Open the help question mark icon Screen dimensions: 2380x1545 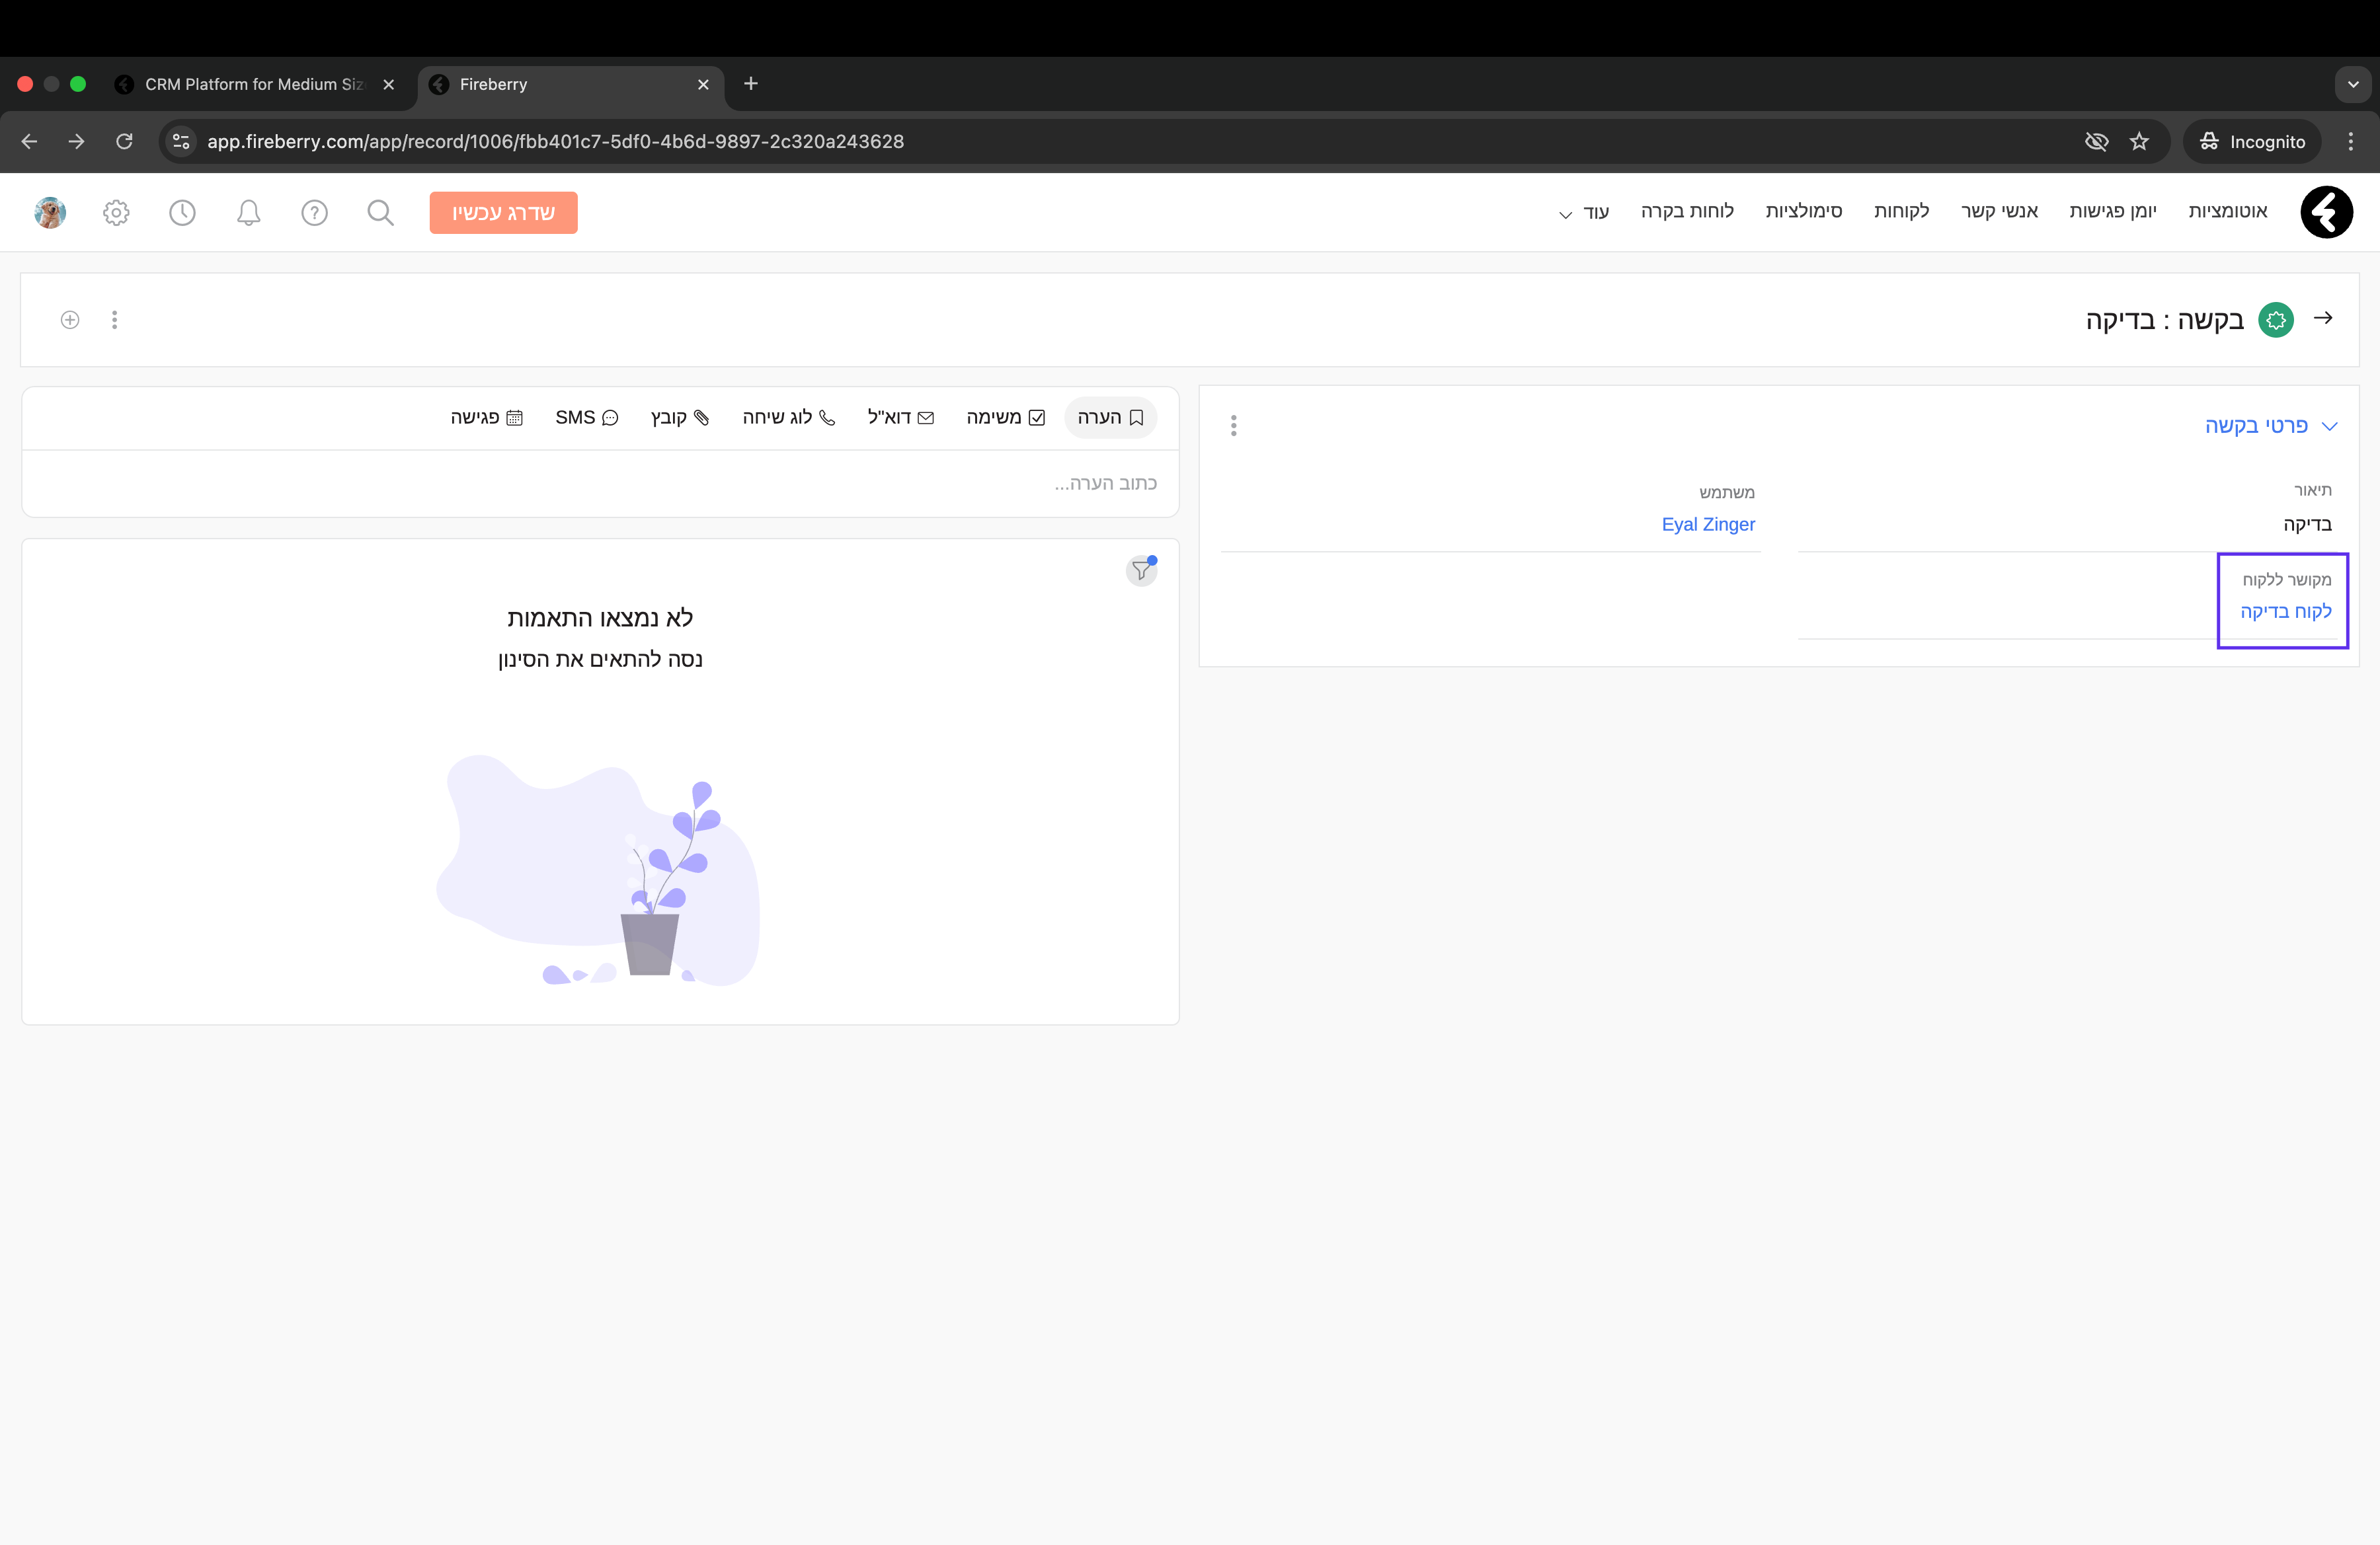click(x=314, y=212)
